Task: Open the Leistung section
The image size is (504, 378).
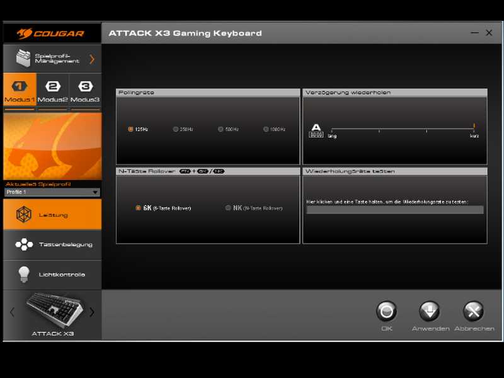Action: point(52,214)
